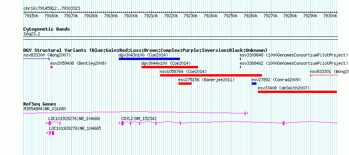Viewport: 349px width, 155px height.
Task: Click the blue dgv3043n100 gain variant bar
Action: (149, 59)
